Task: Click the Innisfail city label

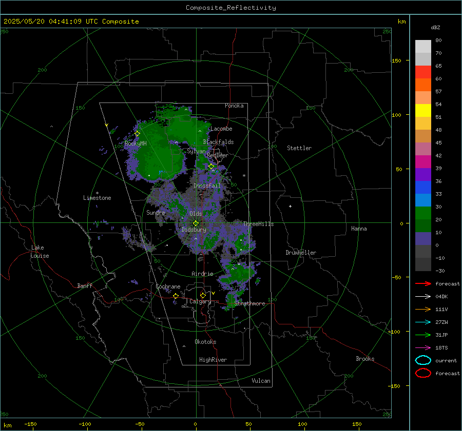Action: tap(207, 186)
